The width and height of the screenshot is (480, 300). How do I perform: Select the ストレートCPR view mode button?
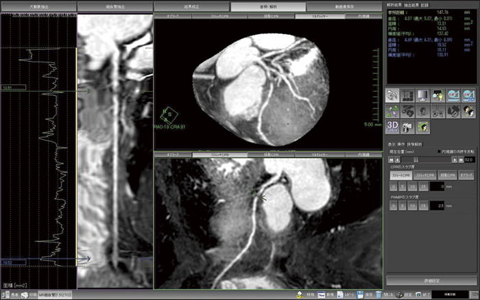[x=400, y=175]
